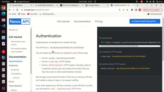Image resolution: width=164 pixels, height=92 pixels.
Task: Open the Text Editor dock icon
Action: pyautogui.click(x=3, y=44)
